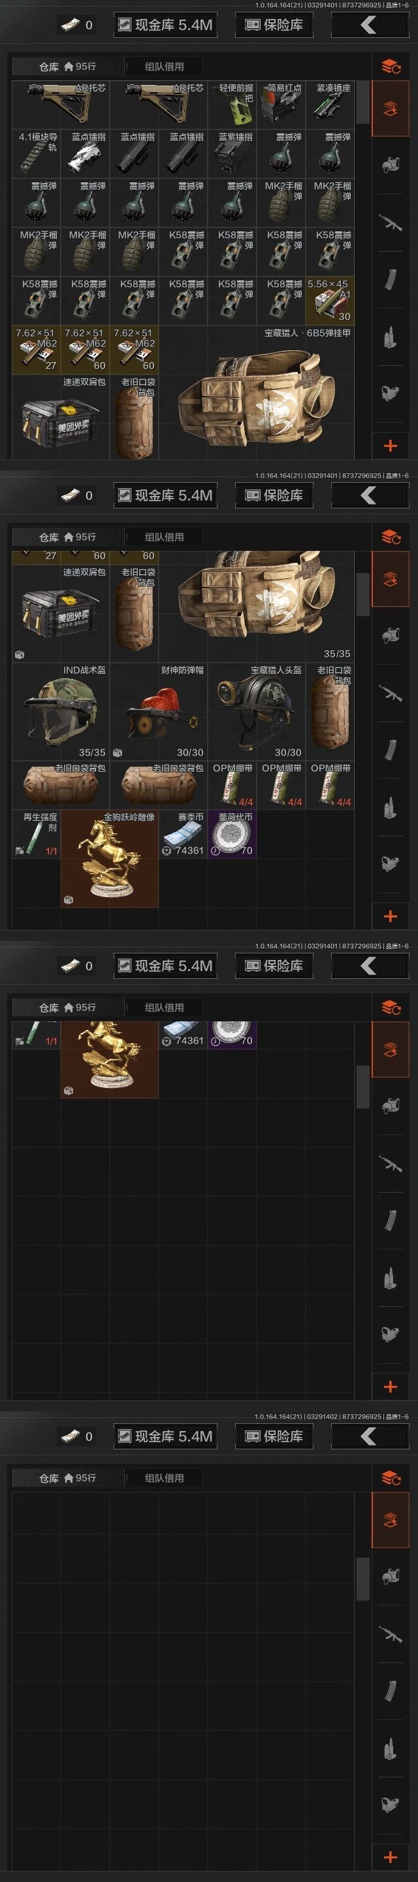Select the IND战术盔 helmet
This screenshot has width=418, height=1882.
61,712
